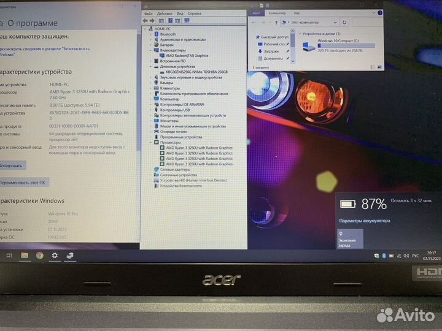Open Chrome from the taskbar
The image size is (442, 331).
coord(40,255)
